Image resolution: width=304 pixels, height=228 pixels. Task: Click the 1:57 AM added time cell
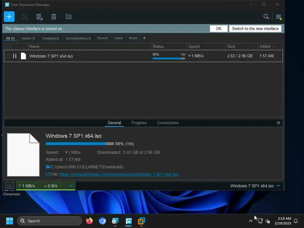pyautogui.click(x=267, y=56)
